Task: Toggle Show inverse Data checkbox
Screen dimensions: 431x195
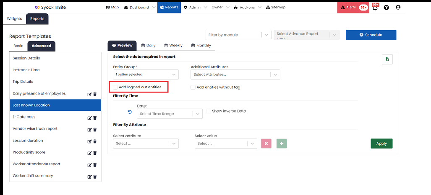Action: [x=209, y=111]
